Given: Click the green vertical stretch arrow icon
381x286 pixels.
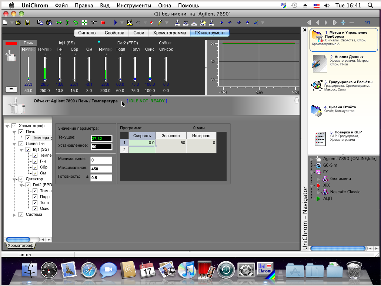Looking at the screenshot, I should 67,23.
